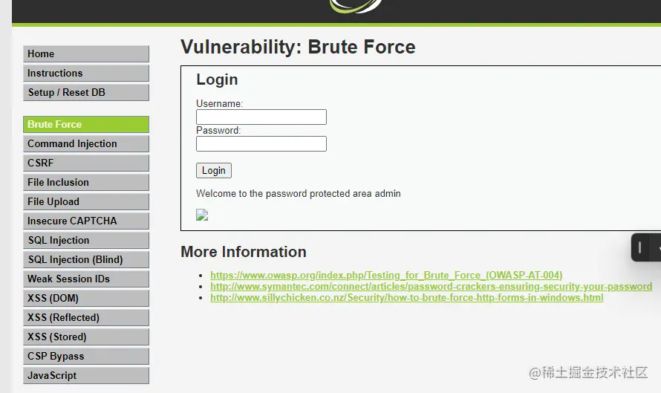This screenshot has height=393, width=661.
Task: Open the File Inclusion vulnerability page
Action: (x=85, y=183)
